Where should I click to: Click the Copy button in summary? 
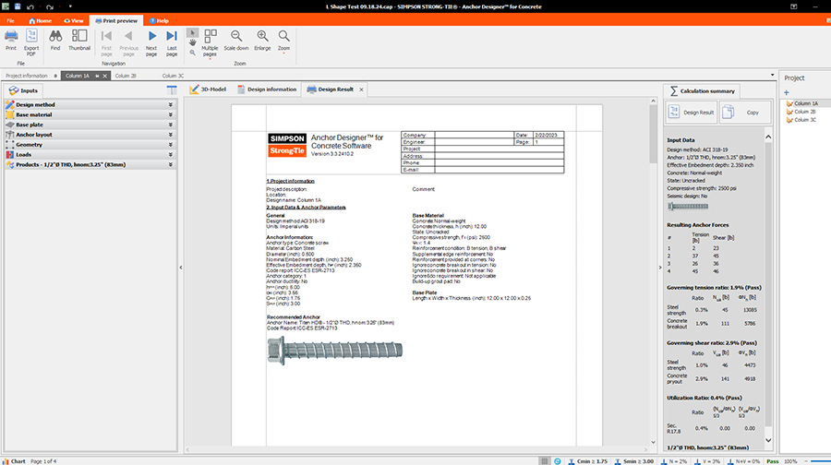click(x=745, y=113)
